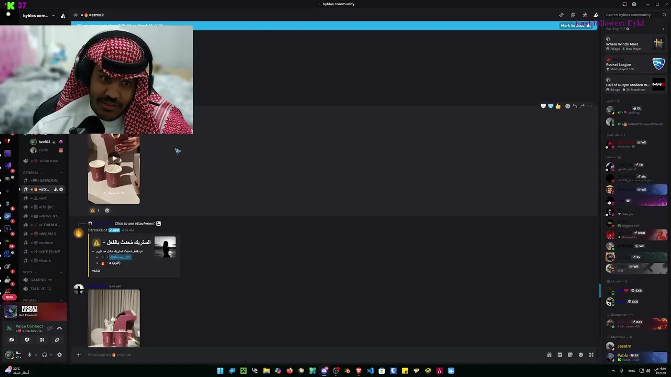The image size is (671, 377).
Task: React with thumbs up emoji
Action: 558,106
